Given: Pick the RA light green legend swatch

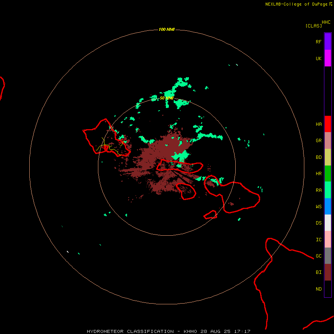Looking at the screenshot, I should coord(328,190).
